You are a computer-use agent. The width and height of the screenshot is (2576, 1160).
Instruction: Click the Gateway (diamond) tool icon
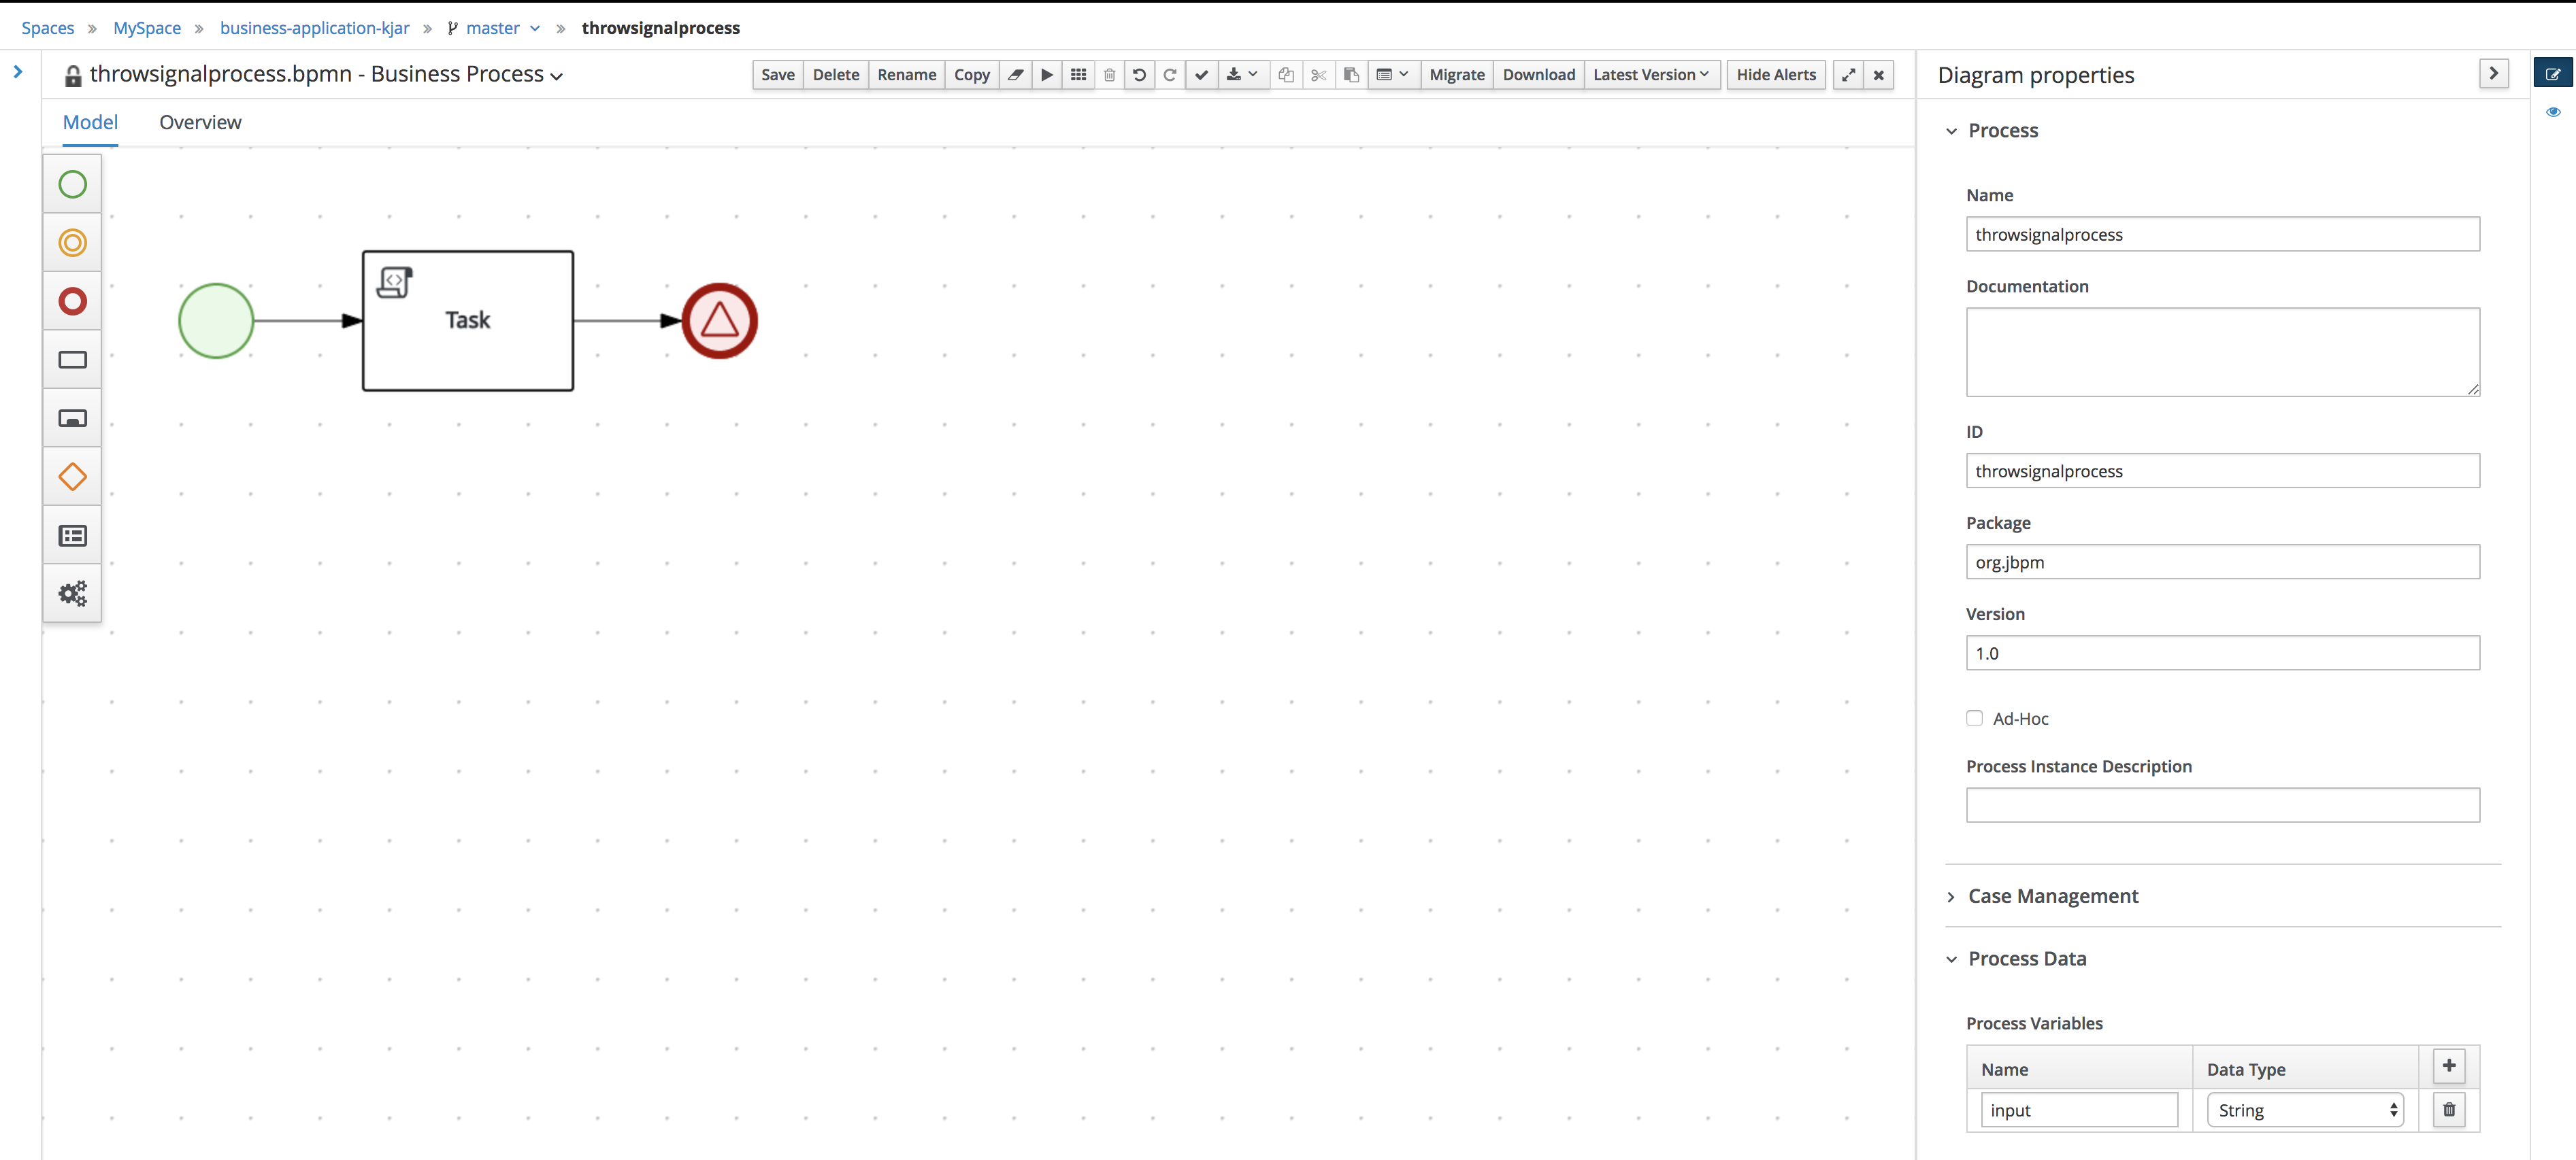[71, 477]
